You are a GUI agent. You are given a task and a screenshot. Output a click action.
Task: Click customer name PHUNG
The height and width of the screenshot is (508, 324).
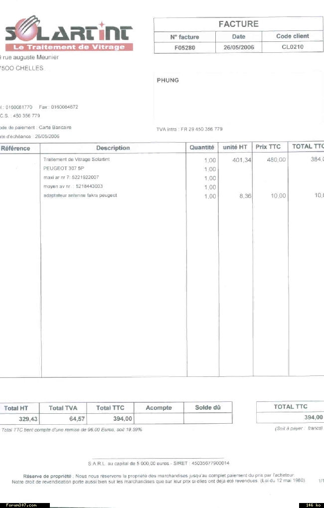pos(168,80)
